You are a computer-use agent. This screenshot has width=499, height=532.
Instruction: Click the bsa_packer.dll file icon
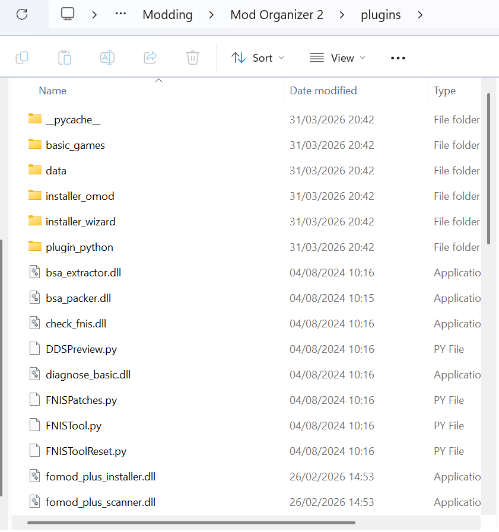click(34, 298)
